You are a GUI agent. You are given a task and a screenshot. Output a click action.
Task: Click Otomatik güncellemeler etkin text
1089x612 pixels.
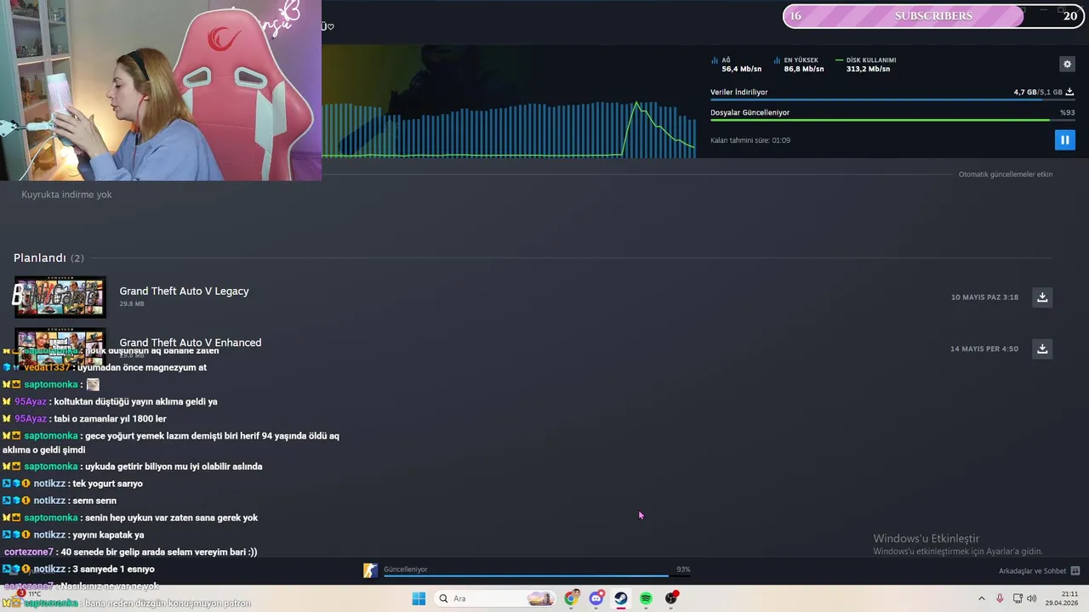[1006, 174]
